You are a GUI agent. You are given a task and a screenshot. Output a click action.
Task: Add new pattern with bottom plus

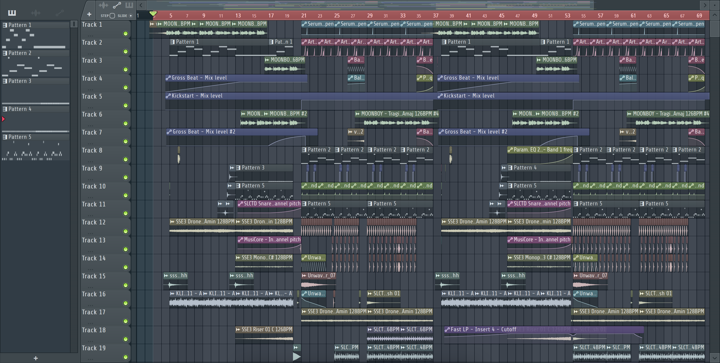point(35,358)
